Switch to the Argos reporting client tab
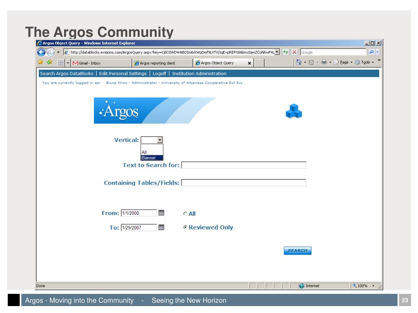Viewport: 418px width, 313px height. (x=162, y=63)
